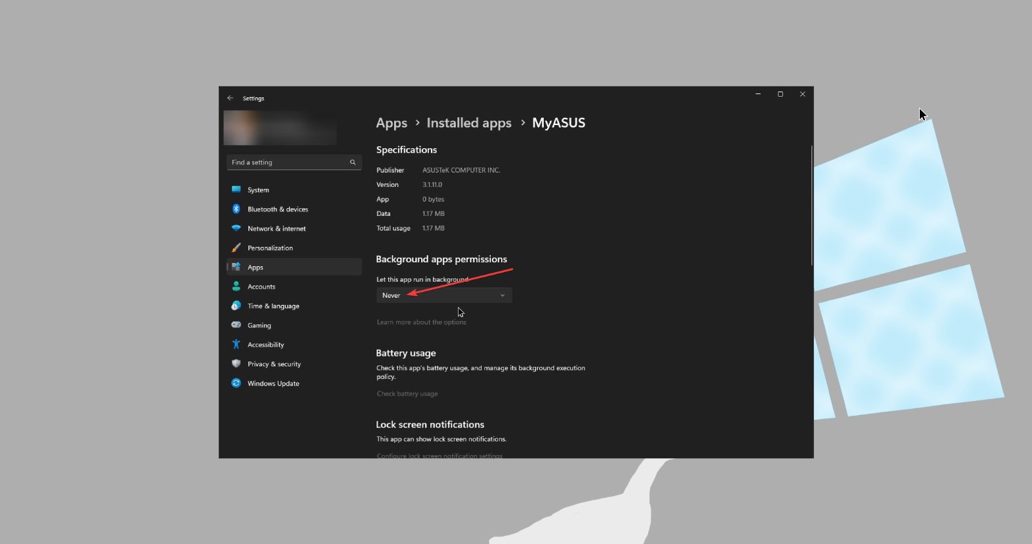The image size is (1032, 544).
Task: Open Bluetooth & devices menu entry
Action: click(294, 209)
